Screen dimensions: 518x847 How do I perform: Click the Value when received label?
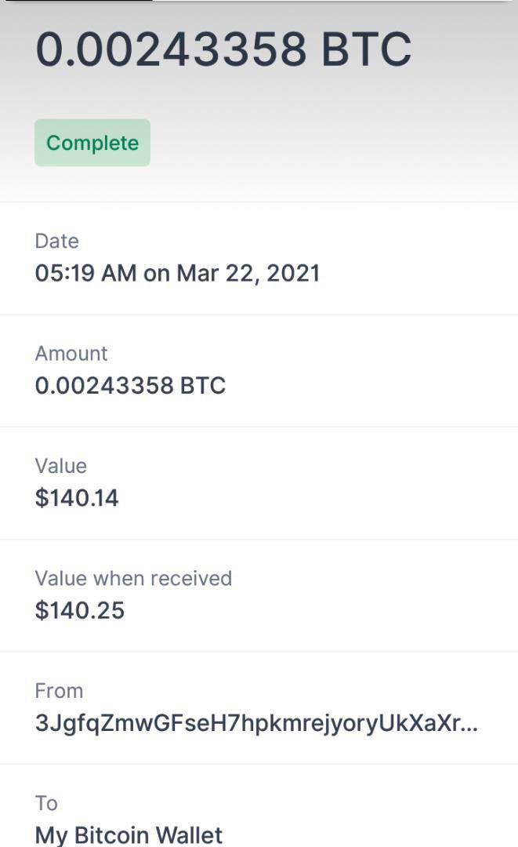point(133,578)
